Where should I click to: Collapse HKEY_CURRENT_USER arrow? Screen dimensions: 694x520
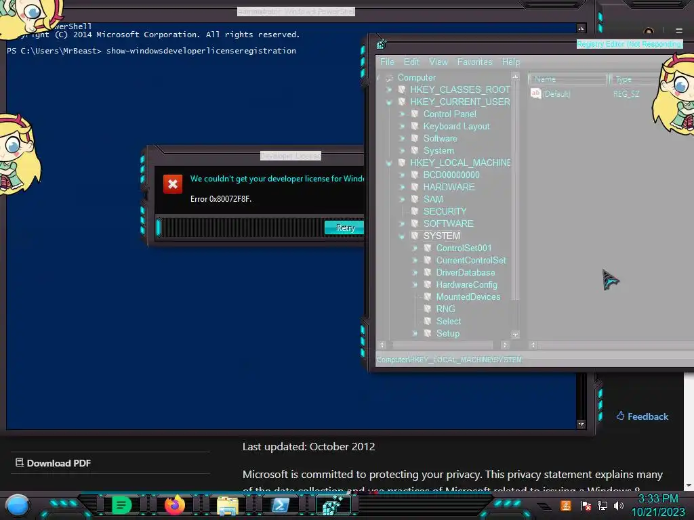tap(389, 102)
